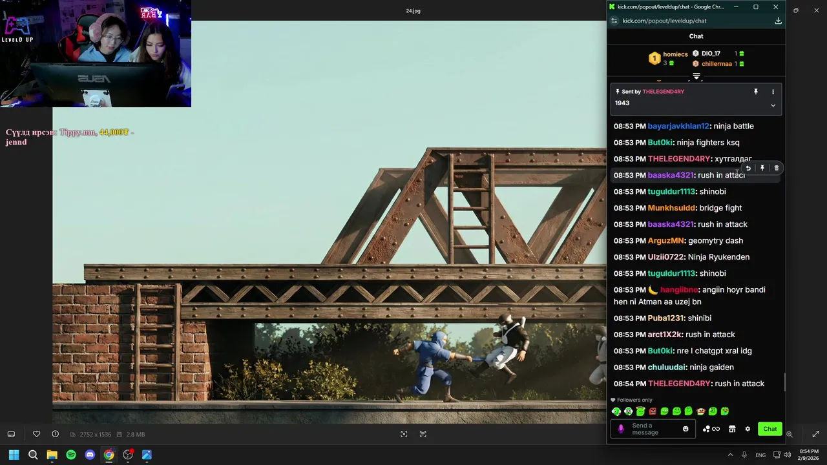This screenshot has height=465, width=827.
Task: Switch ENG input language
Action: point(760,455)
